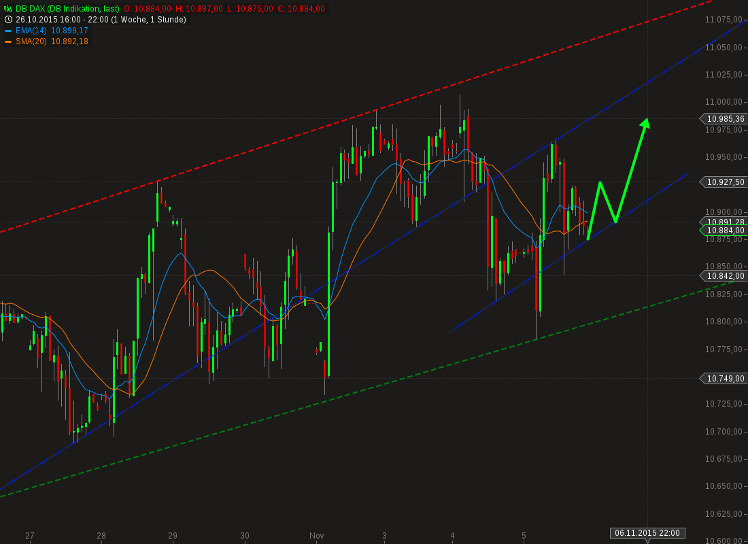
Task: Click the orange SMA(20) color marker
Action: click(x=8, y=41)
